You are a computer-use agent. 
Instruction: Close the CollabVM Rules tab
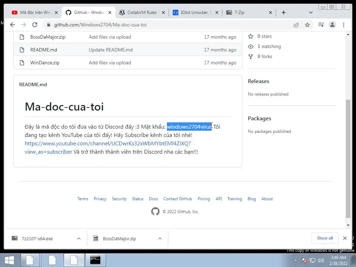163,13
